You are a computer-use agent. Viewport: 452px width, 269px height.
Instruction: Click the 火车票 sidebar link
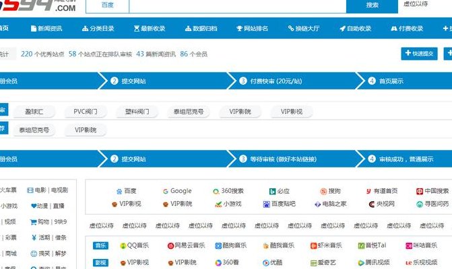pyautogui.click(x=8, y=190)
